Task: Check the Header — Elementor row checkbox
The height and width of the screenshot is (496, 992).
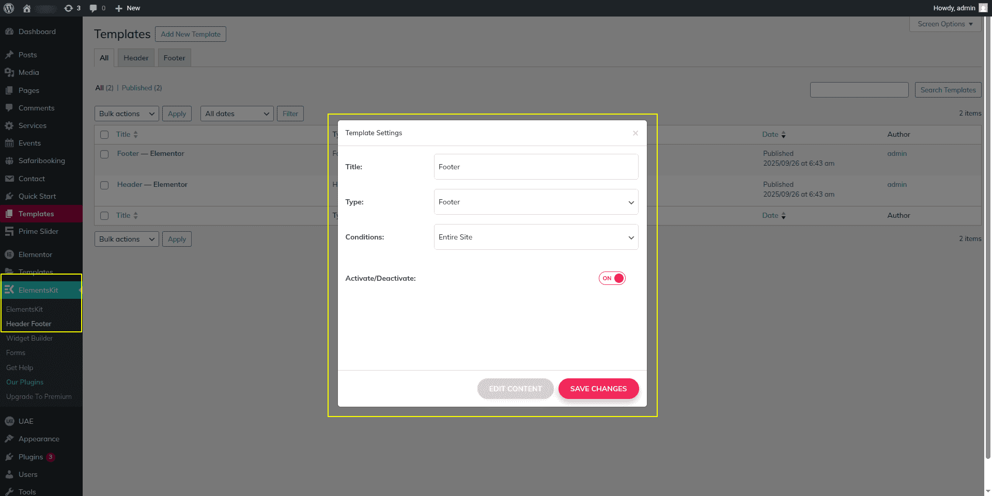Action: tap(104, 185)
